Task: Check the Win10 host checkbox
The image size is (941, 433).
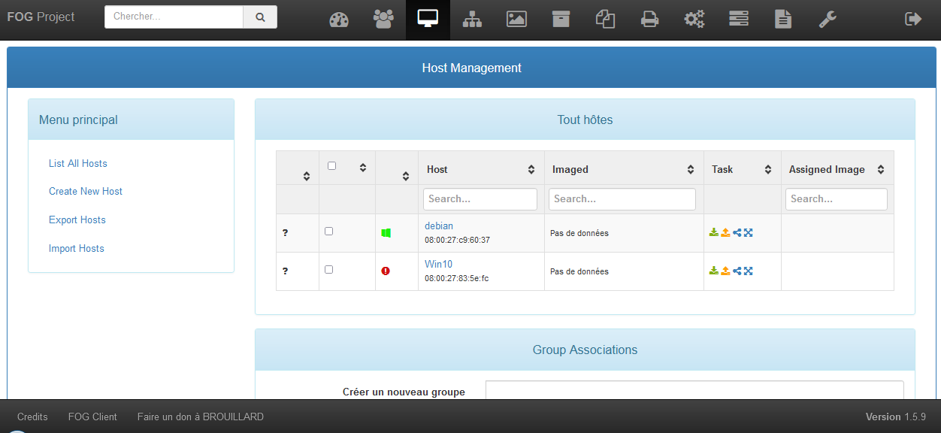Action: (328, 269)
